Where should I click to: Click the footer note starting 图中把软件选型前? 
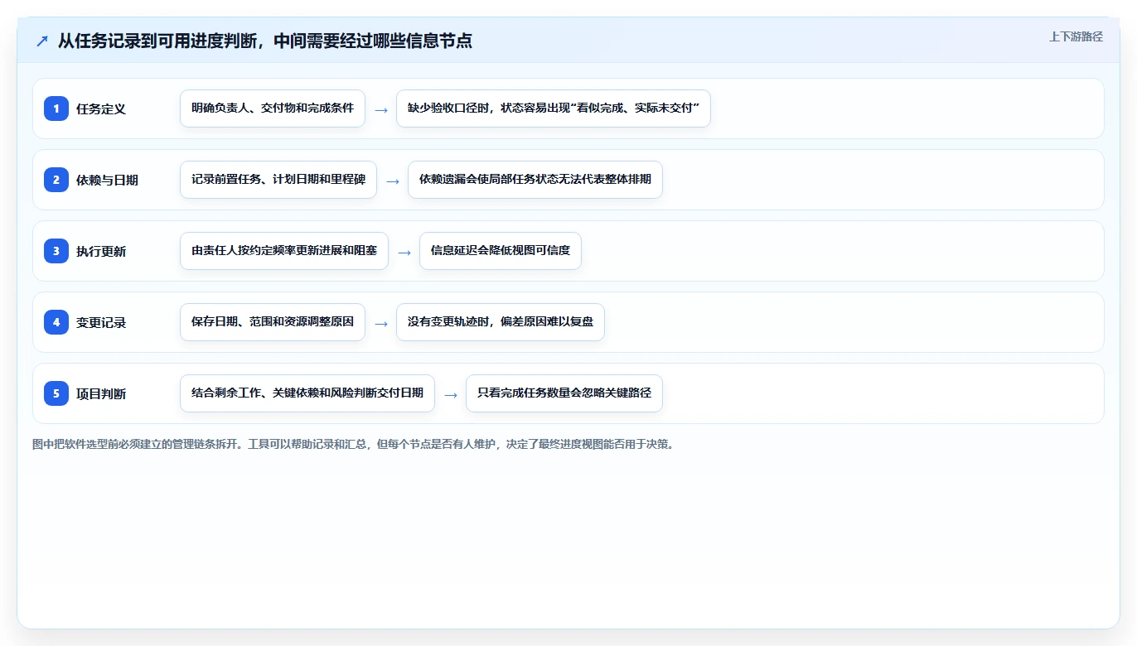pos(355,445)
